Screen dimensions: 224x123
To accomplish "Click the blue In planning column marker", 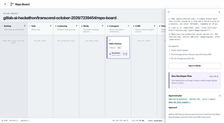I will coord(56,26).
